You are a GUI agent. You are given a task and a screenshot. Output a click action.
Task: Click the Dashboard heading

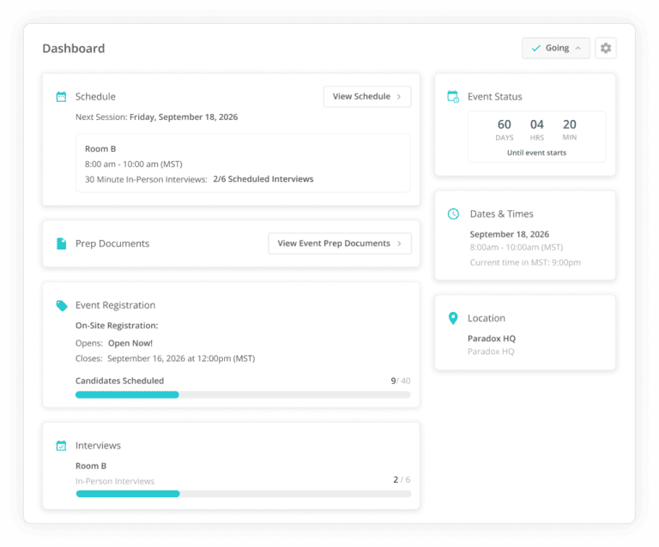[x=74, y=49]
